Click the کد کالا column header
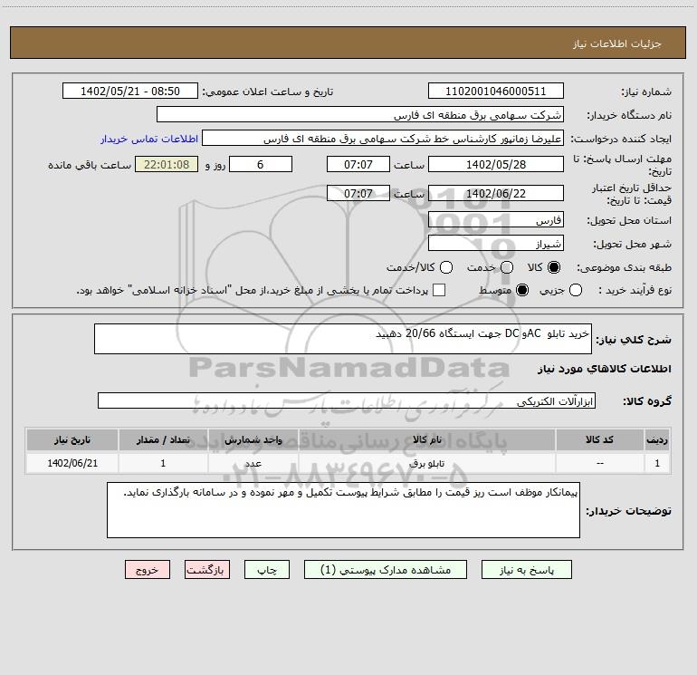Screen dimensions: 697x675 pos(599,439)
